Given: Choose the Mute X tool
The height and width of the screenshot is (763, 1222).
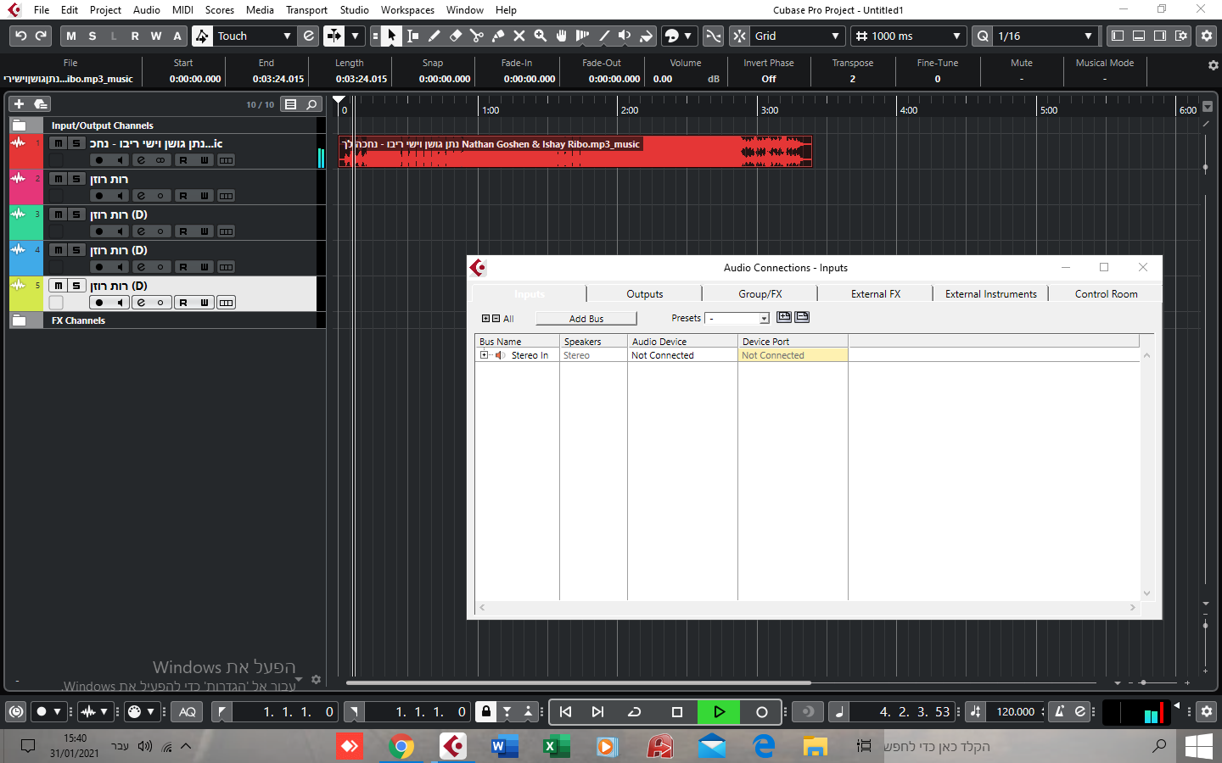Looking at the screenshot, I should (519, 36).
